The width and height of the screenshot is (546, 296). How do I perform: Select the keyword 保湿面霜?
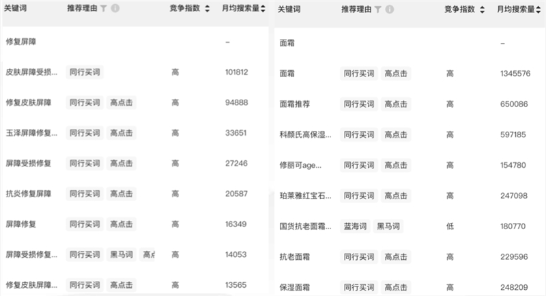295,287
